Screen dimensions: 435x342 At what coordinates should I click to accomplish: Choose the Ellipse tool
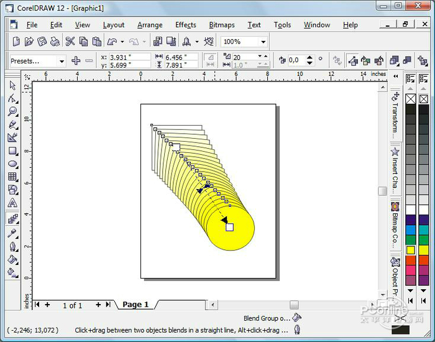pyautogui.click(x=12, y=164)
